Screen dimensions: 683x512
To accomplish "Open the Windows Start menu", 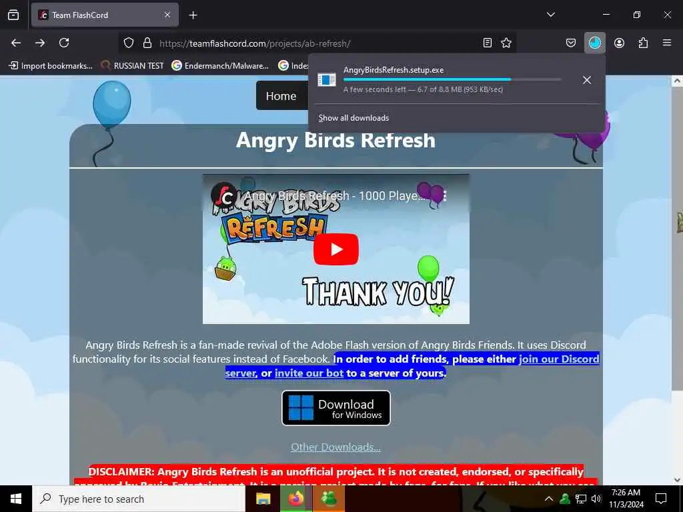I will pyautogui.click(x=16, y=499).
